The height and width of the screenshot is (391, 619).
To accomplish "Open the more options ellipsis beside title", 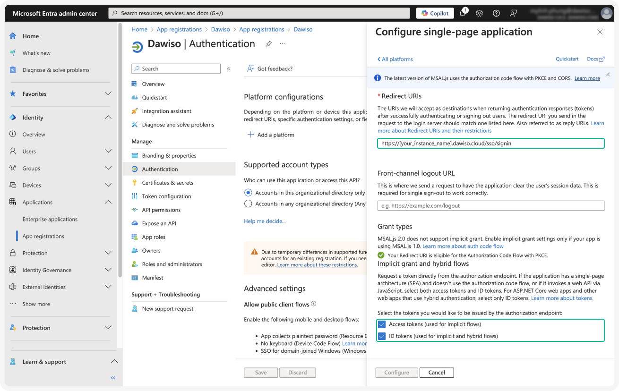I will [x=282, y=44].
